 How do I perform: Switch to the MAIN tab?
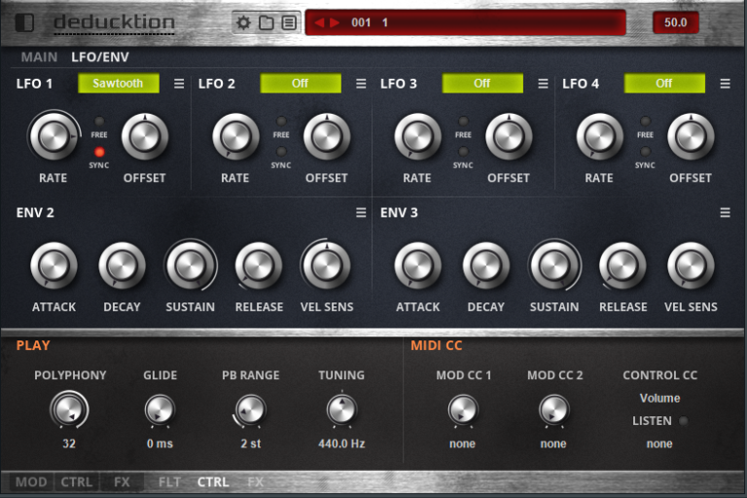[39, 57]
